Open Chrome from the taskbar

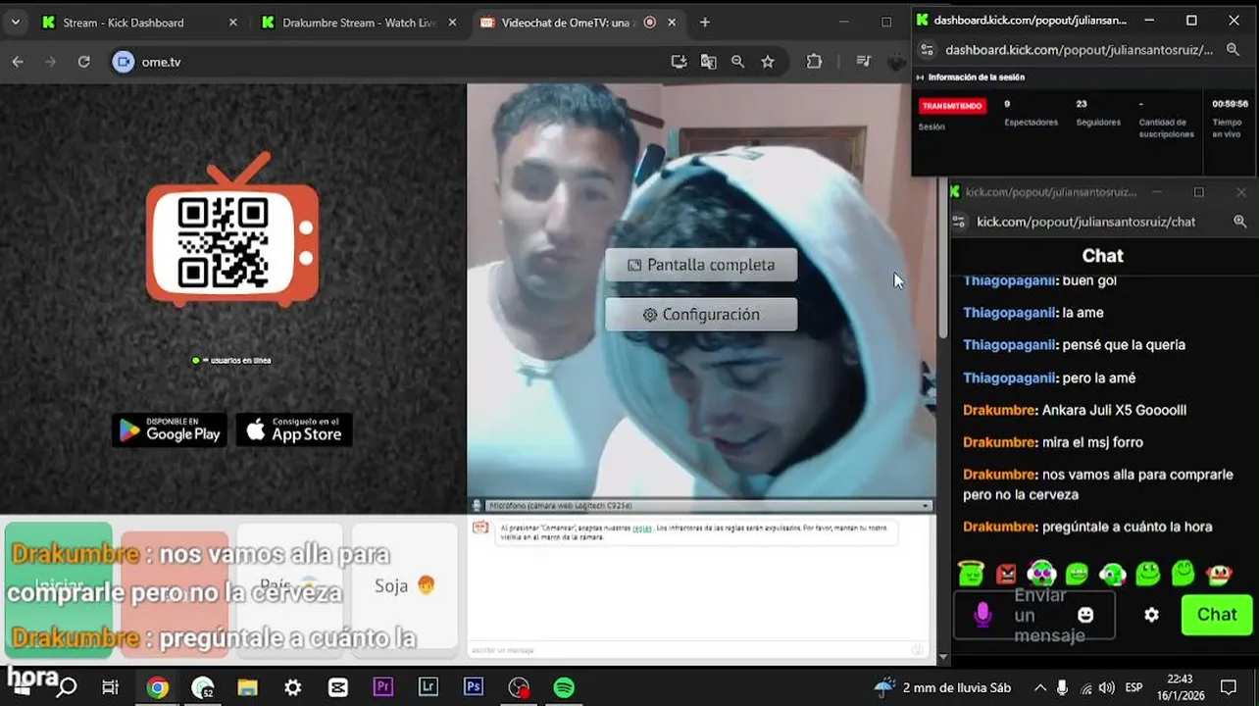[157, 687]
